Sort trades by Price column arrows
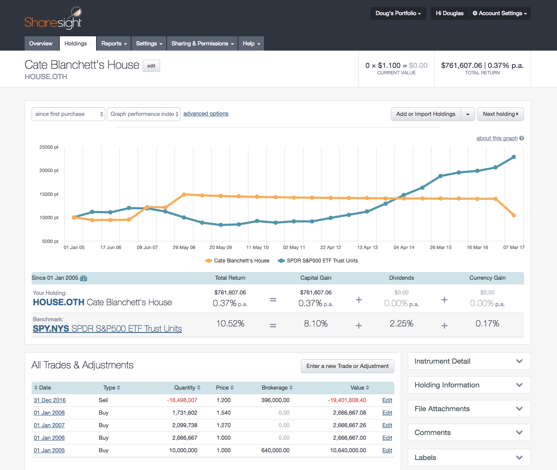The image size is (557, 470). click(x=232, y=388)
